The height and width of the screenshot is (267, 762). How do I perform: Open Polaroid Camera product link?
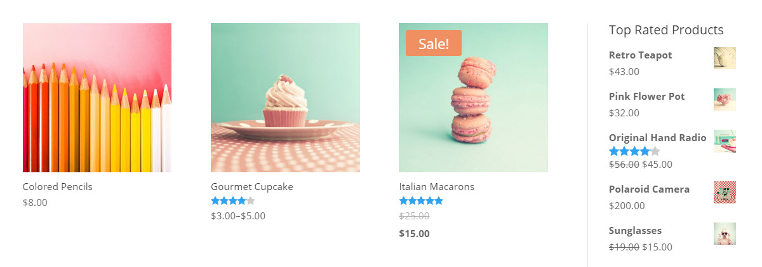click(x=649, y=189)
